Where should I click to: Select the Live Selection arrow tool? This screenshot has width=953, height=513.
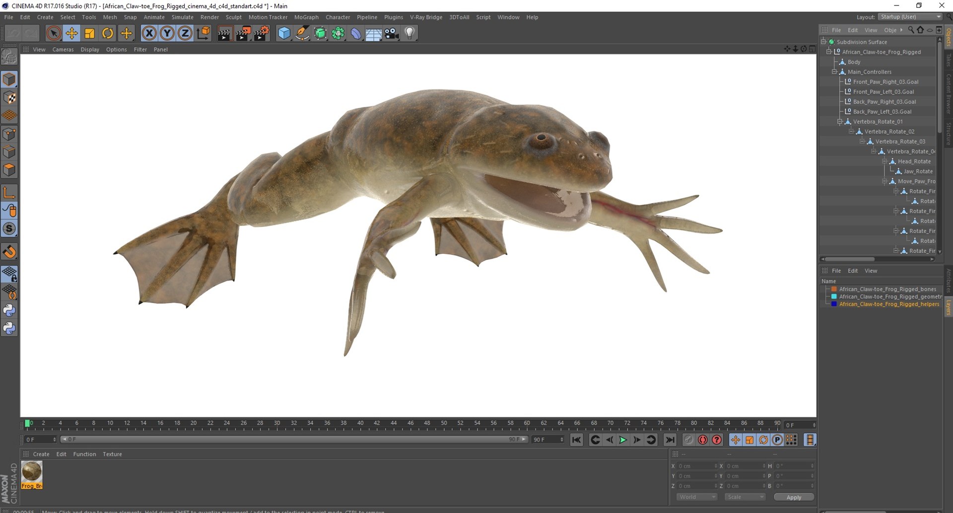(54, 33)
